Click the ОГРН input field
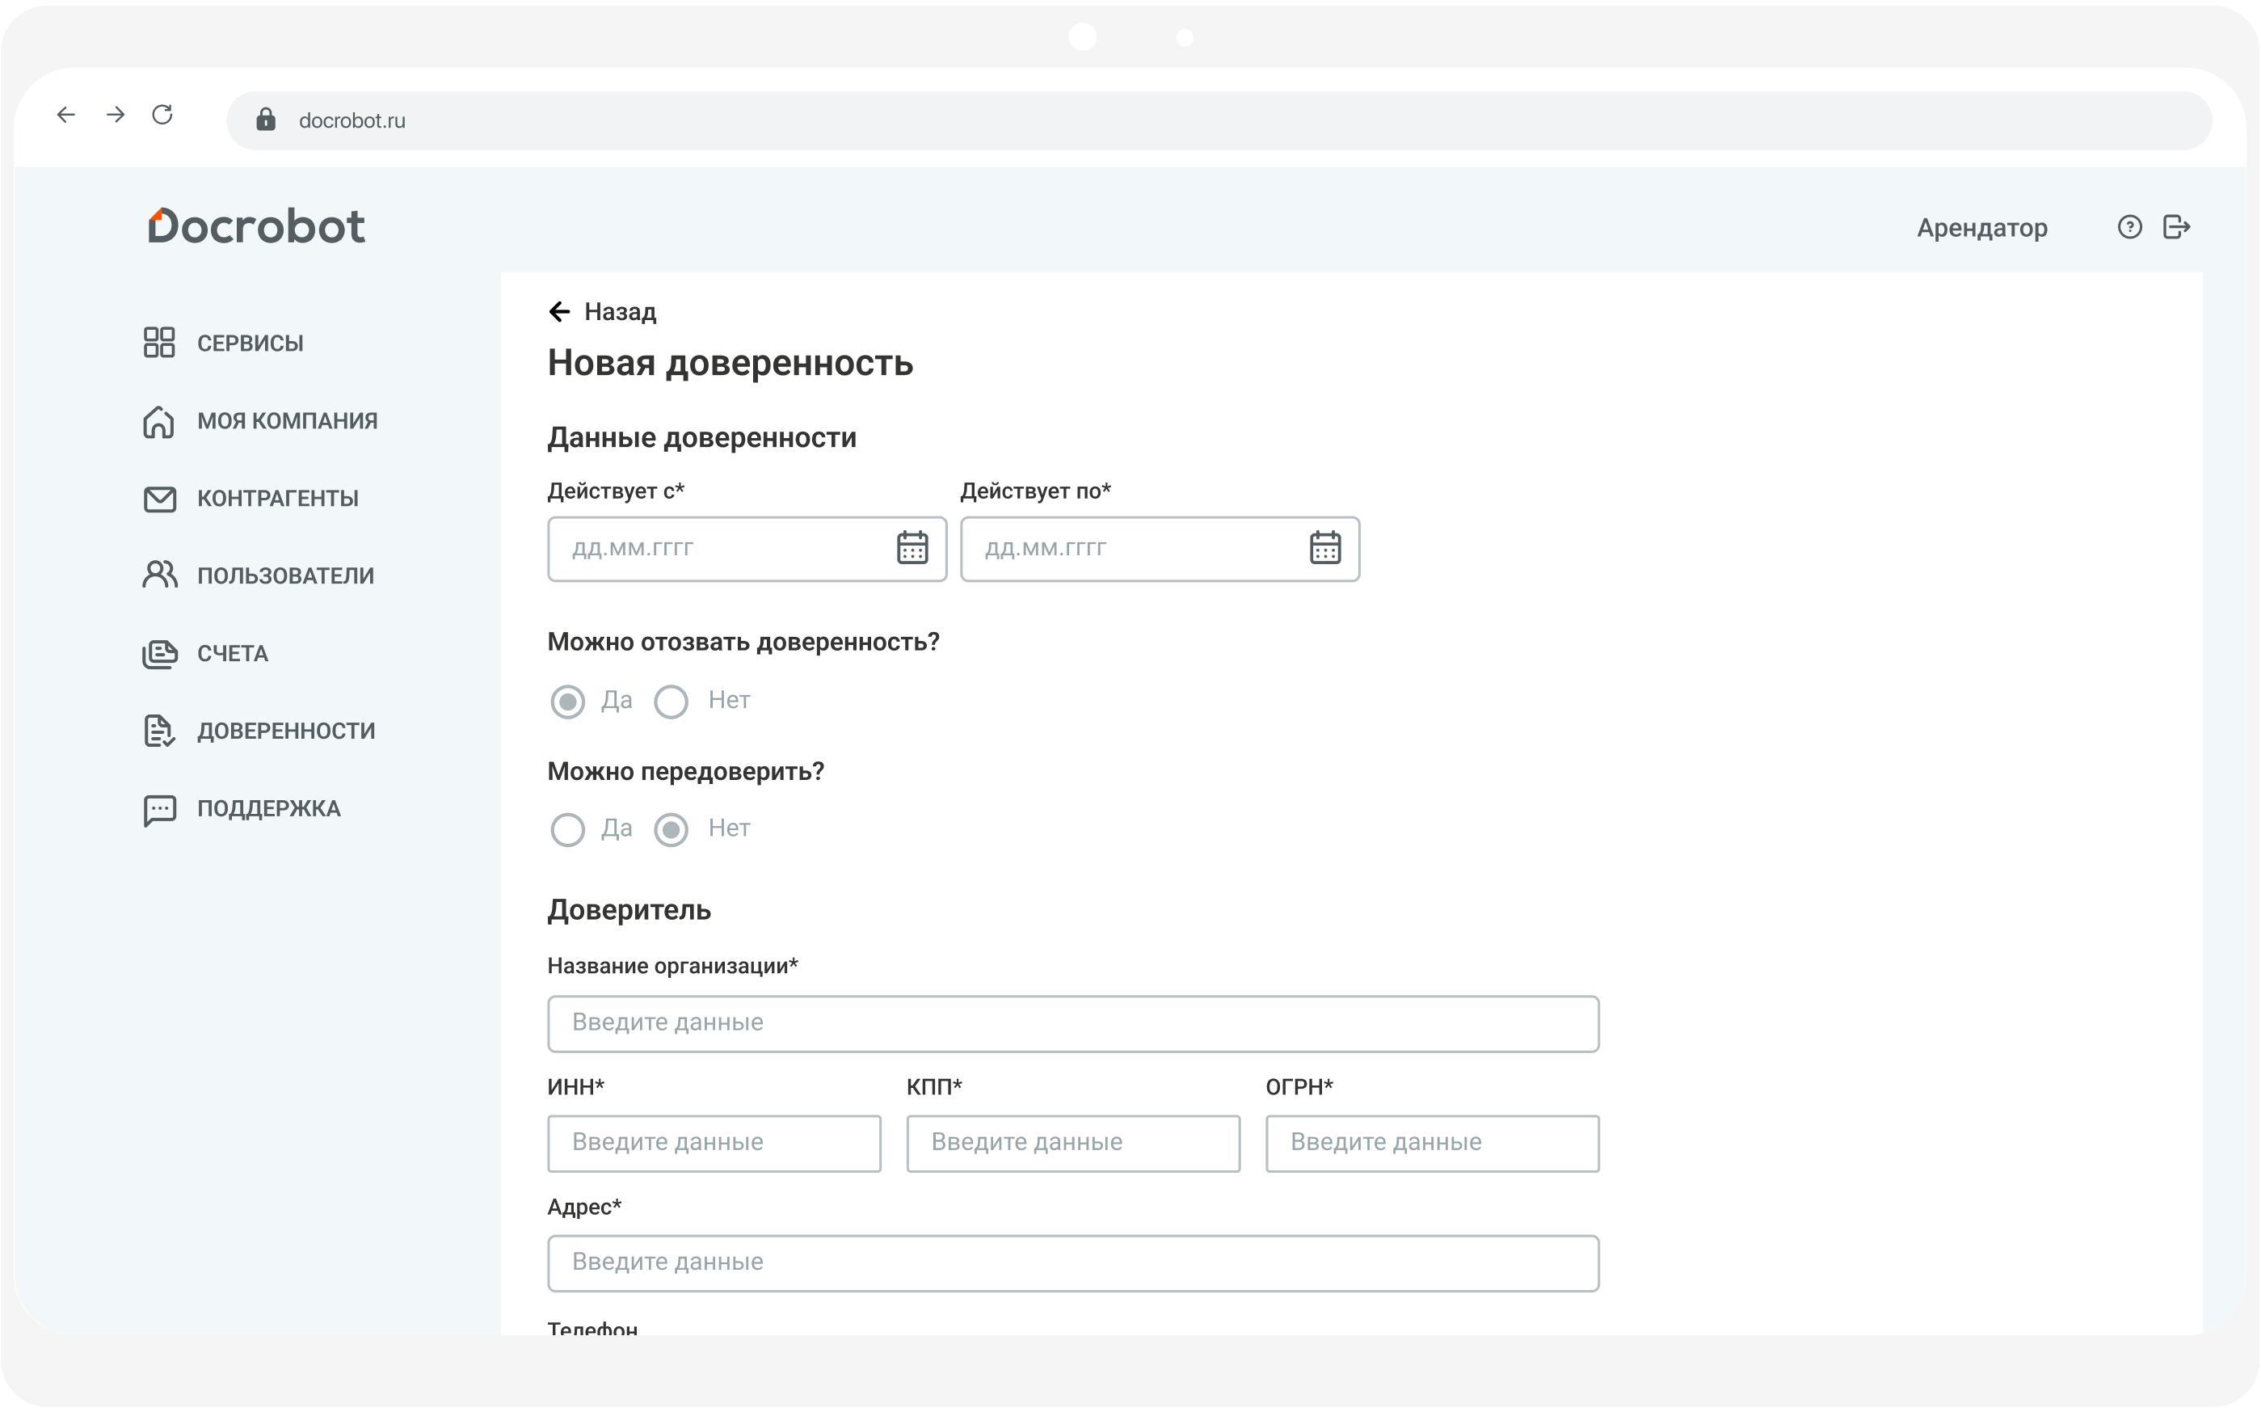The image size is (2261, 1412). 1432,1143
